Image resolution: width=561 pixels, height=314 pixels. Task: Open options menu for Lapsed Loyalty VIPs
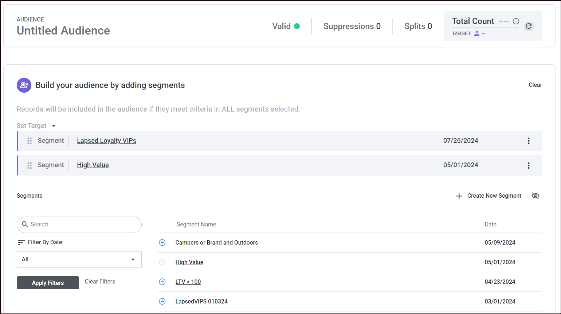point(529,141)
